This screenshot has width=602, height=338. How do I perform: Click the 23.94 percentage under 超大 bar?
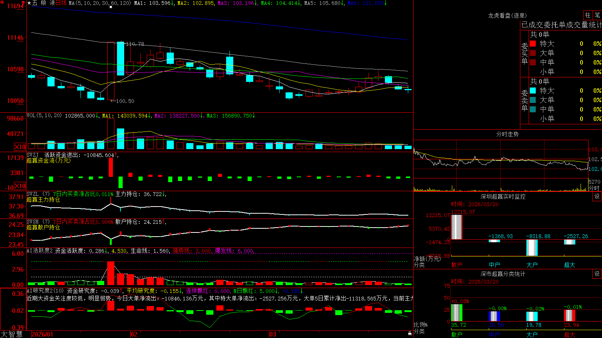572,325
